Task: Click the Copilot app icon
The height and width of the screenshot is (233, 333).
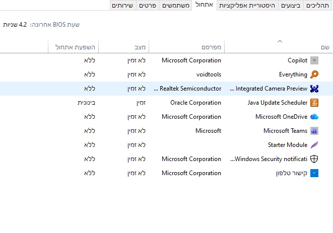Action: click(x=314, y=60)
